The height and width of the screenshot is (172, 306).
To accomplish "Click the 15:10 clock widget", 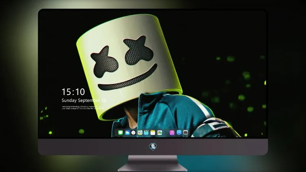I will click(73, 92).
